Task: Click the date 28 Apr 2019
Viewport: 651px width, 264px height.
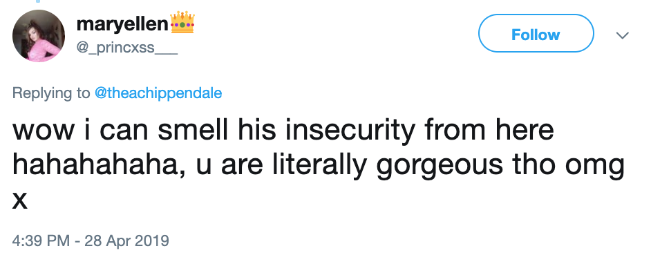Action: coord(126,241)
